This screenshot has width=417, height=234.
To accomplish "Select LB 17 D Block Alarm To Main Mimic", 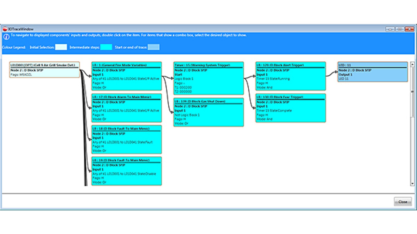I will tap(126, 108).
